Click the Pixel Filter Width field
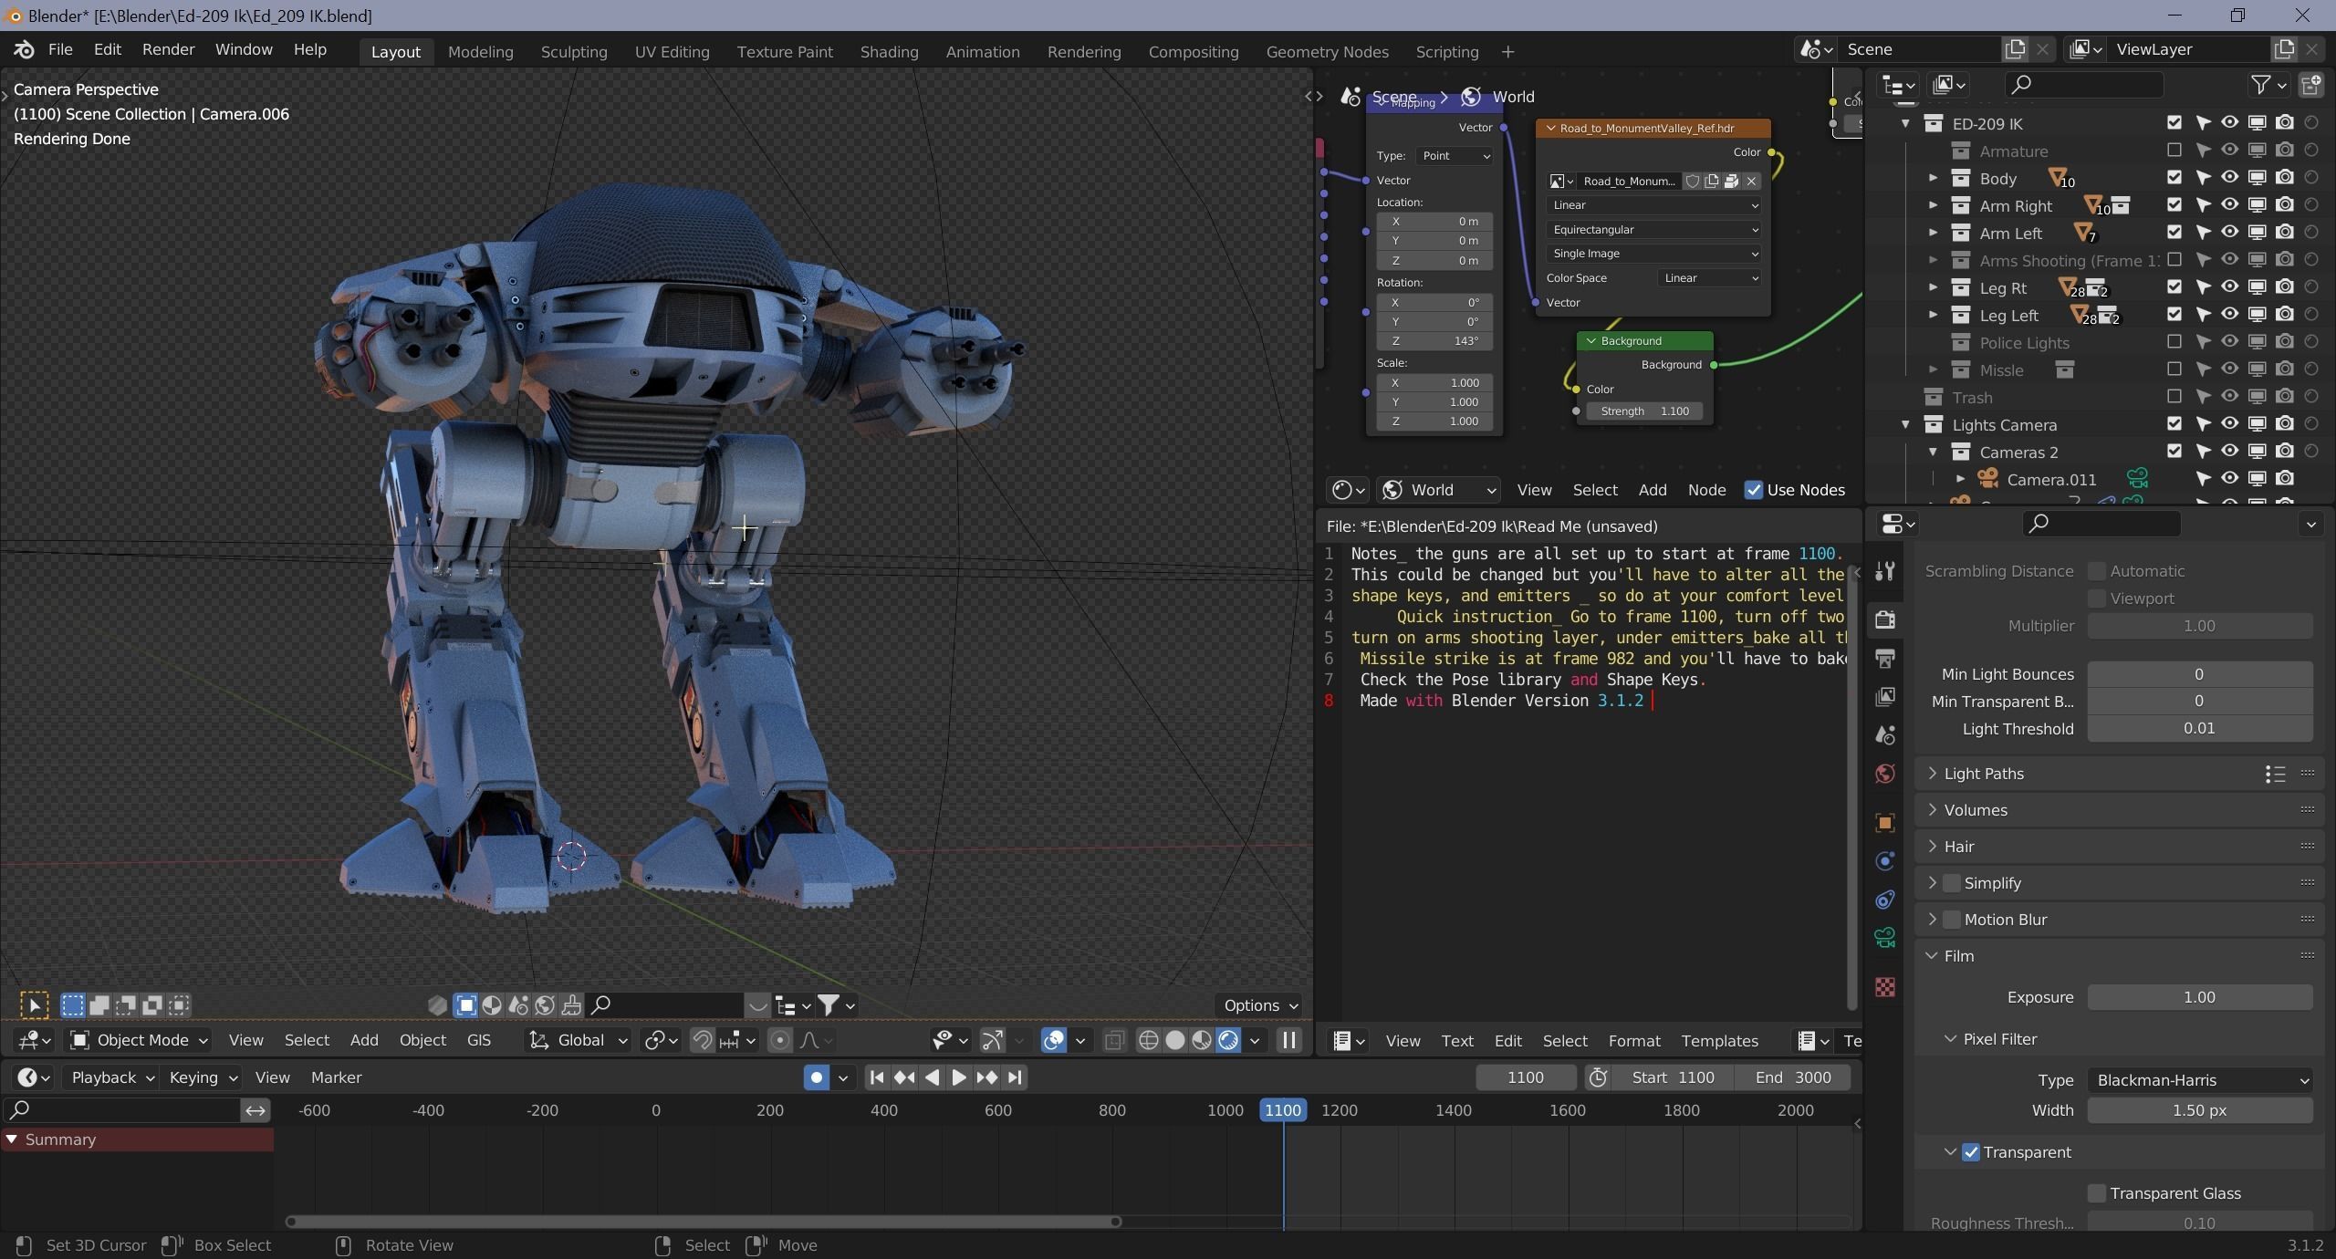 pos(2200,1110)
